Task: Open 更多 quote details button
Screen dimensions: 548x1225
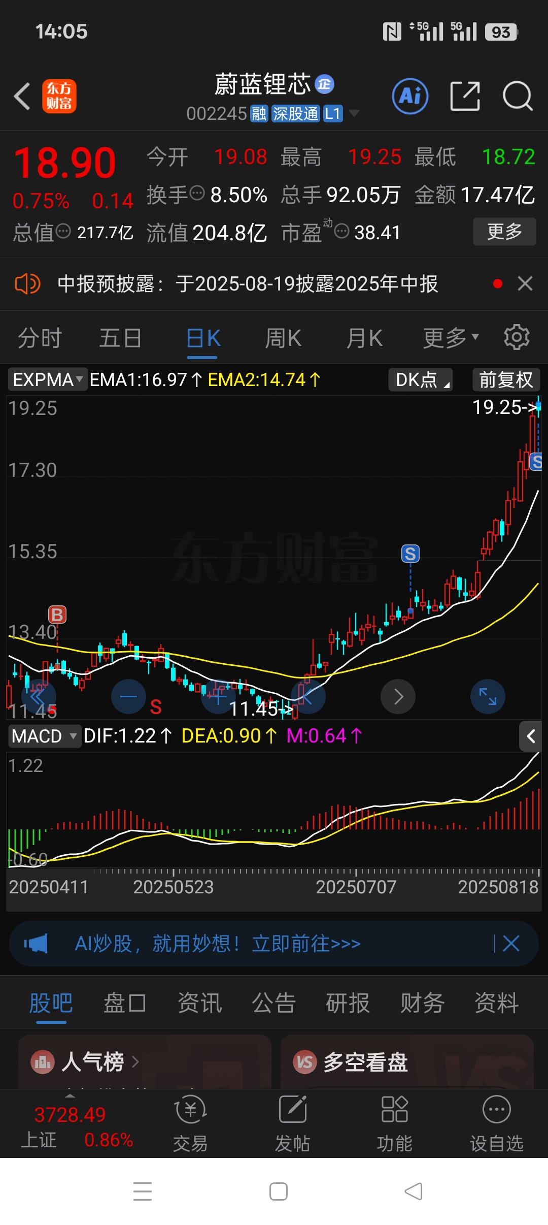Action: pos(504,232)
